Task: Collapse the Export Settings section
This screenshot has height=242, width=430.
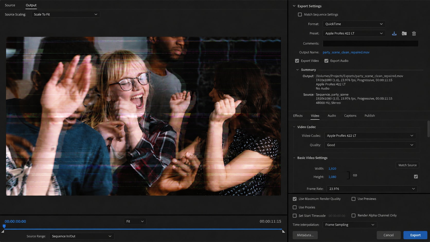Action: (x=294, y=6)
